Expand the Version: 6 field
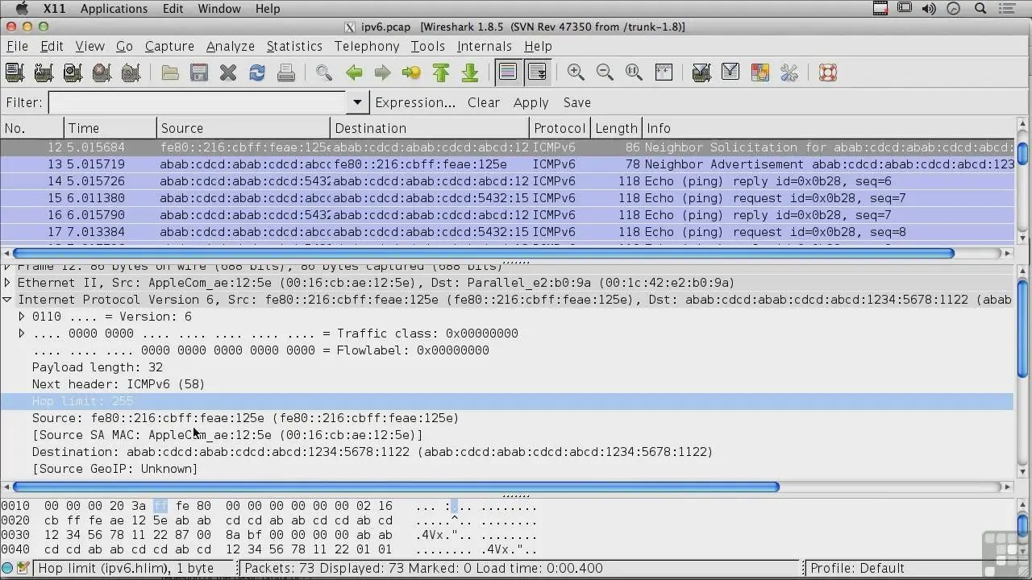Screen dimensions: 1032x580 pyautogui.click(x=22, y=317)
